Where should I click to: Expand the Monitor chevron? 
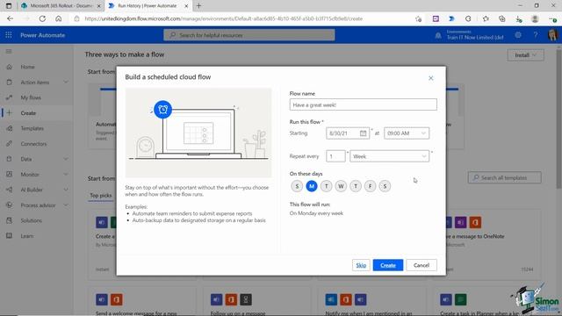[66, 175]
